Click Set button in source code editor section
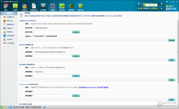 (172, 60)
